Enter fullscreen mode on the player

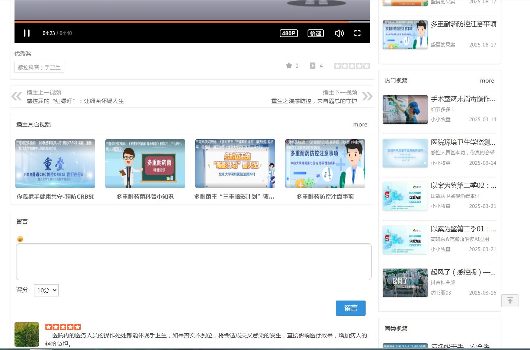[x=357, y=33]
